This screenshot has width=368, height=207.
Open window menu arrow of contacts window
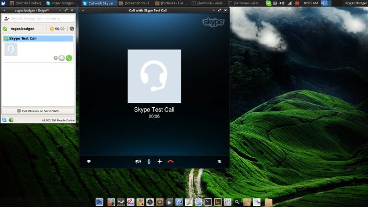[4, 10]
